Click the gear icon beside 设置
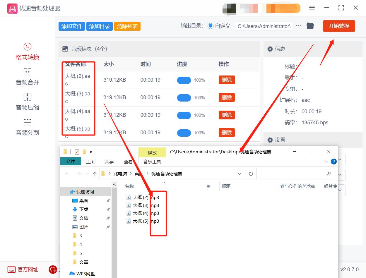The height and width of the screenshot is (278, 366). (270, 140)
